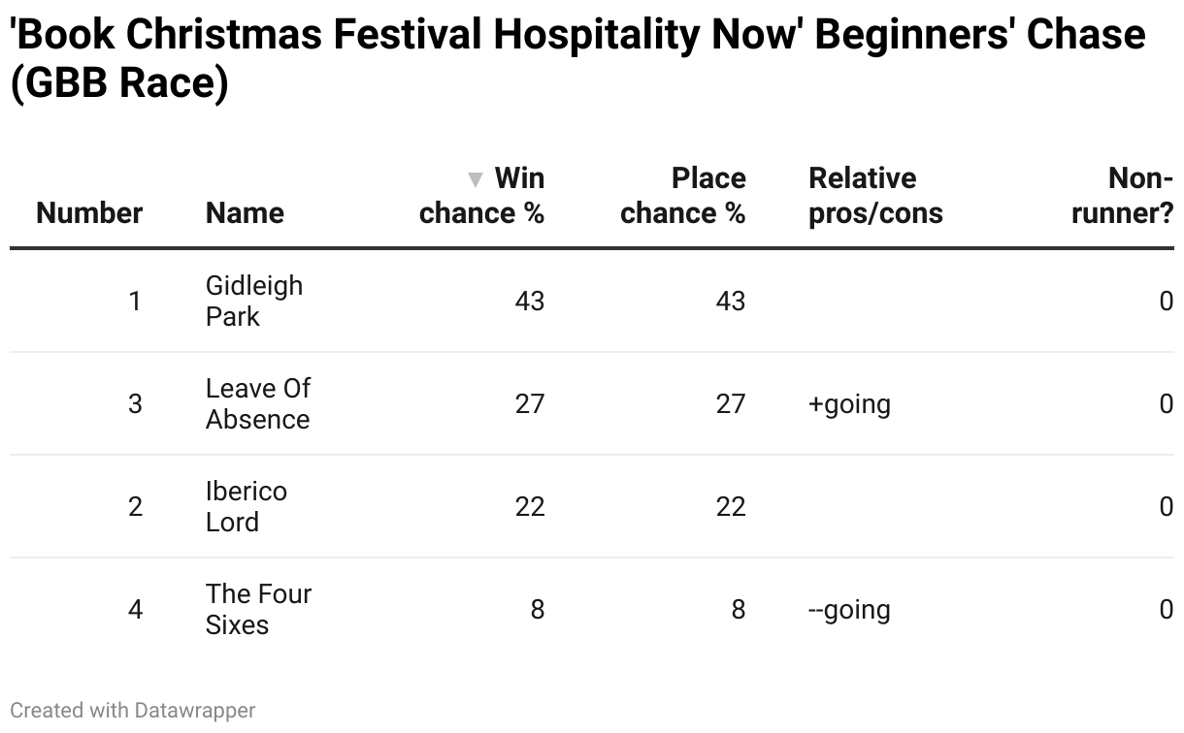Screen dimensions: 1184x733
Task: Click non-runner value 0 for Gidleigh Park
Action: 1166,302
